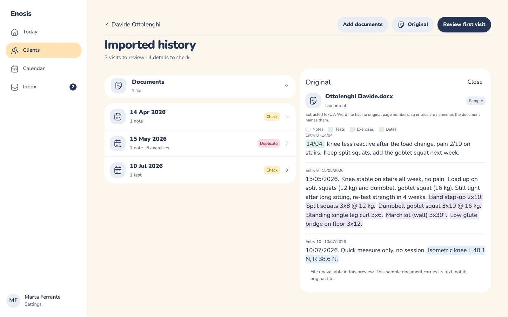Click the calendar icon for 15 May 2026
The height and width of the screenshot is (317, 508).
tap(118, 143)
